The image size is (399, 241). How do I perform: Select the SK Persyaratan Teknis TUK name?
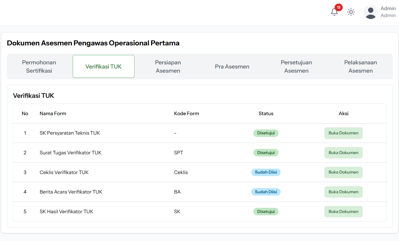pos(70,133)
